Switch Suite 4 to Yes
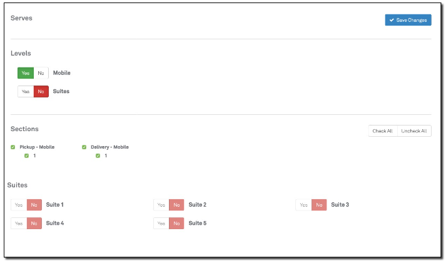Image resolution: width=446 pixels, height=261 pixels. (x=19, y=223)
